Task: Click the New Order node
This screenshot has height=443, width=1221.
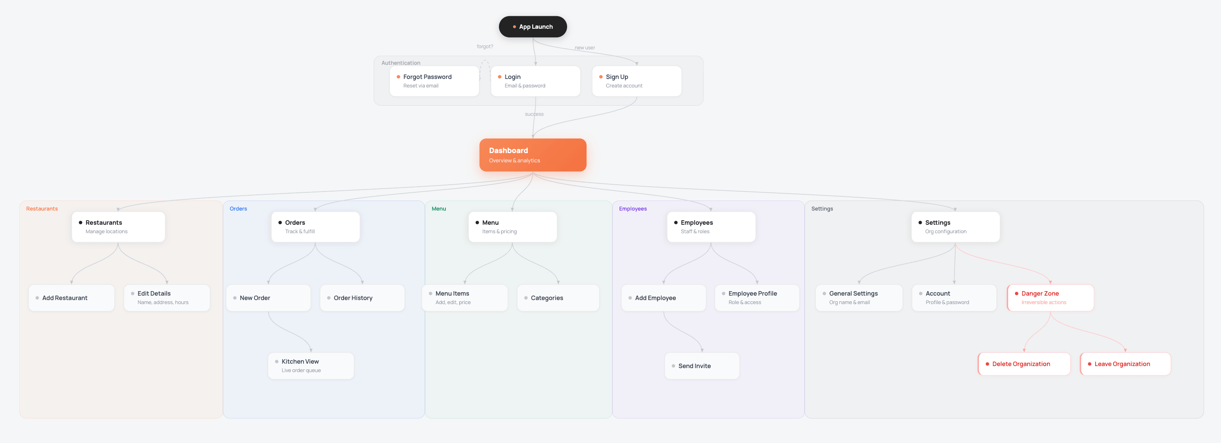Action: [x=268, y=298]
